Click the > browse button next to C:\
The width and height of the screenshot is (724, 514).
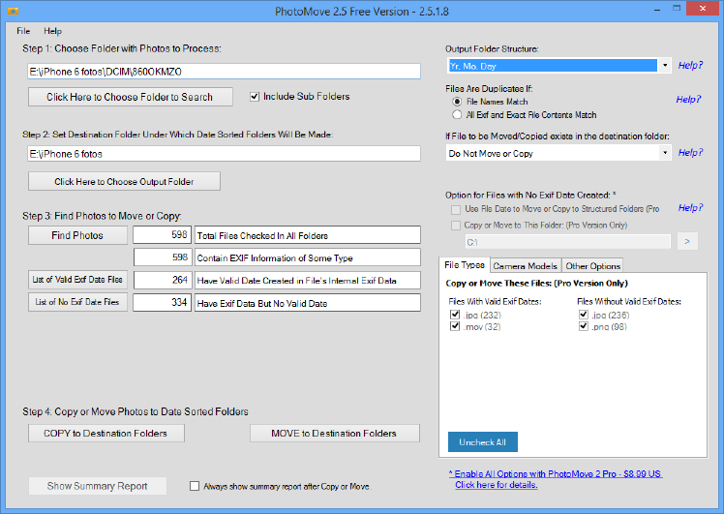click(687, 241)
